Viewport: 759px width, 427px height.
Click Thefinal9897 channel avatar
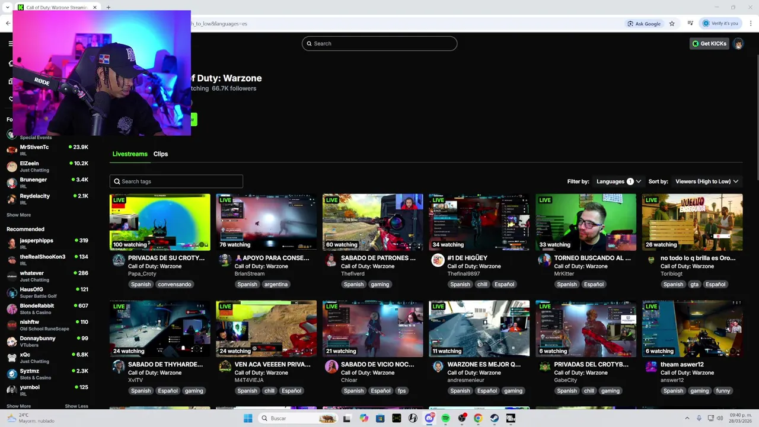[x=438, y=260]
